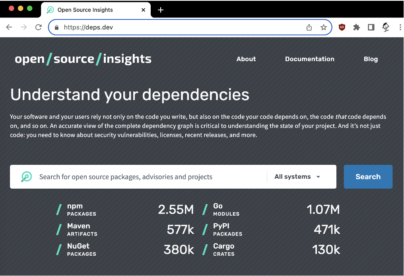The width and height of the screenshot is (404, 276).
Task: Reload the deps.dev page
Action: coord(39,27)
